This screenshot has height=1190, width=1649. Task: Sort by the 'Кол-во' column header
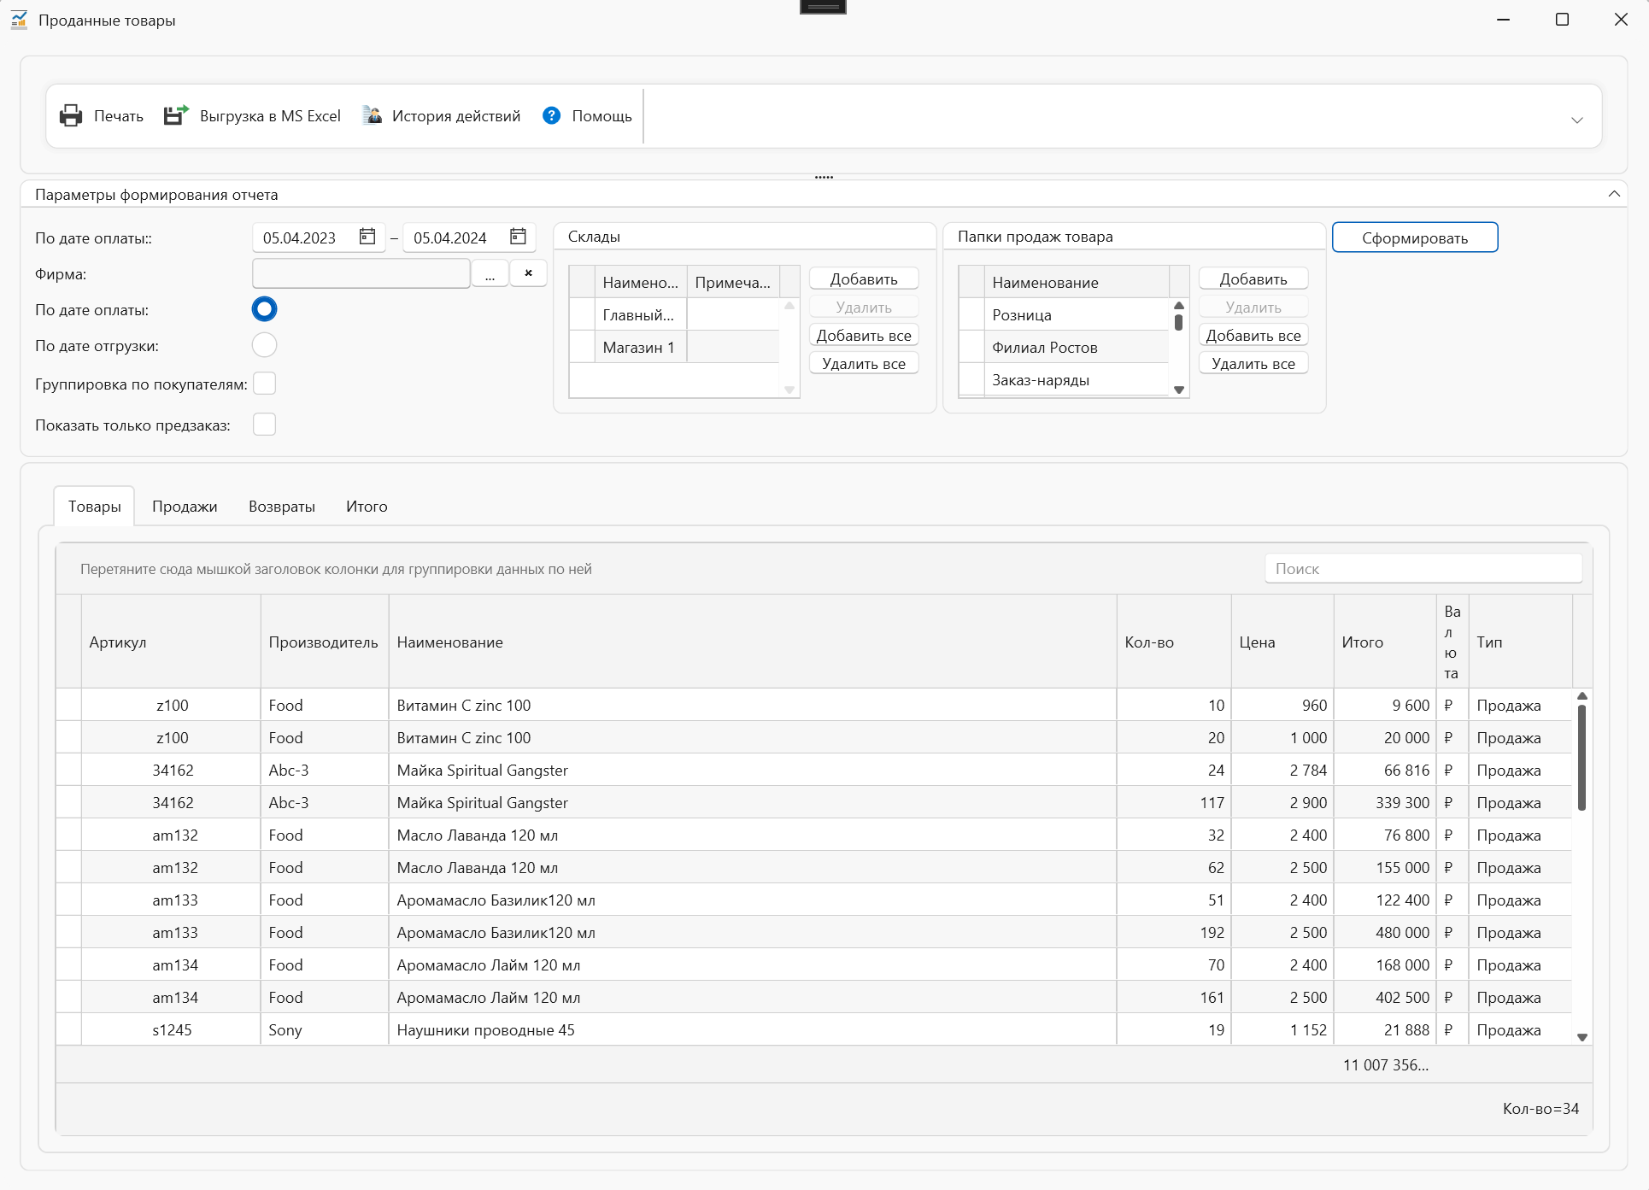[x=1174, y=642]
